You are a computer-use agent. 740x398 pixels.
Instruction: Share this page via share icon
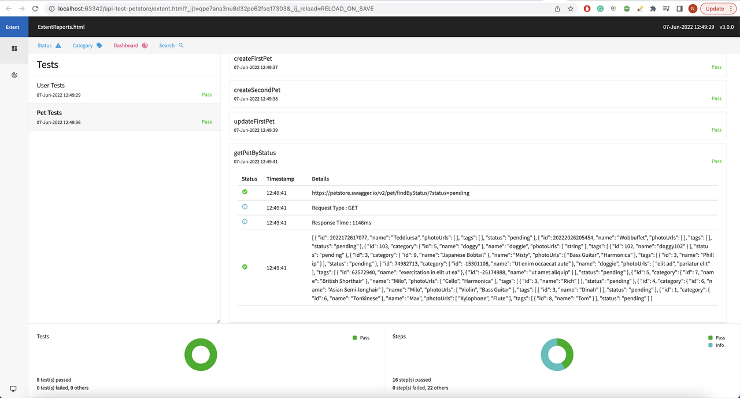(x=557, y=9)
